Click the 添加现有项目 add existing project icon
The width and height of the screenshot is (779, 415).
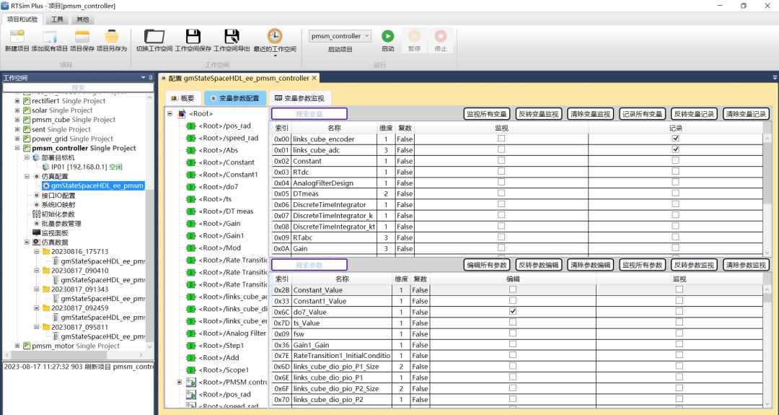[x=49, y=36]
